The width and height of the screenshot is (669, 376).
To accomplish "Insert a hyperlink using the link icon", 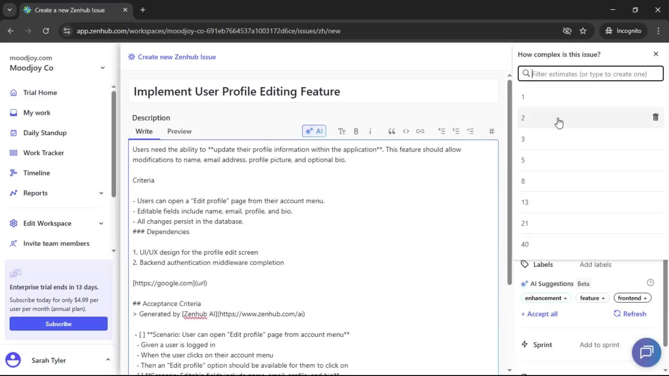I will point(421,131).
